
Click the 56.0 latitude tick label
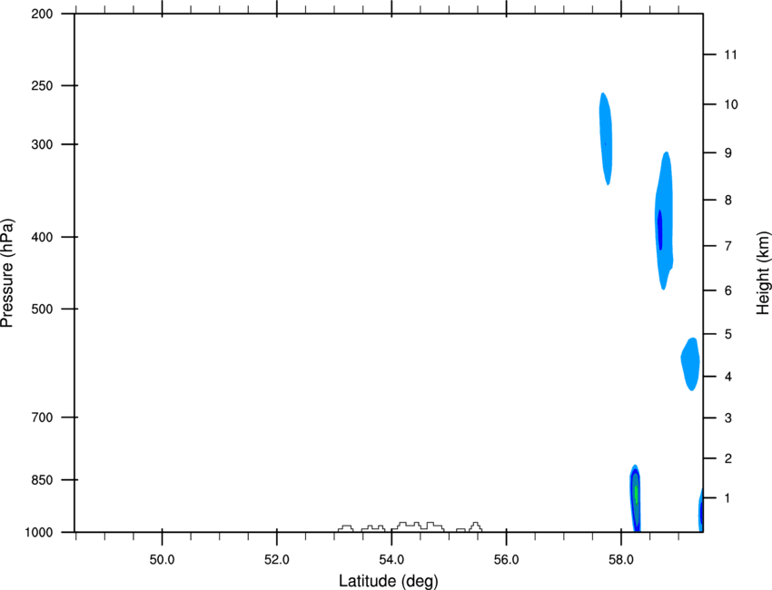point(506,560)
